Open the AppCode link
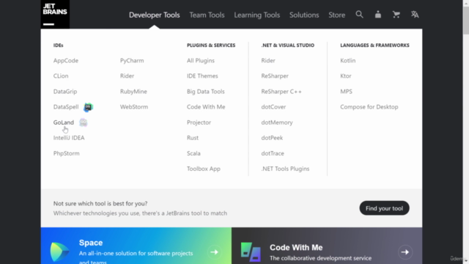The image size is (469, 264). 66,60
